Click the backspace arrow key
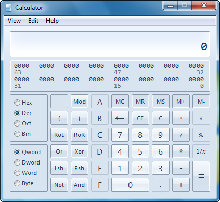The image size is (220, 202). [120, 118]
